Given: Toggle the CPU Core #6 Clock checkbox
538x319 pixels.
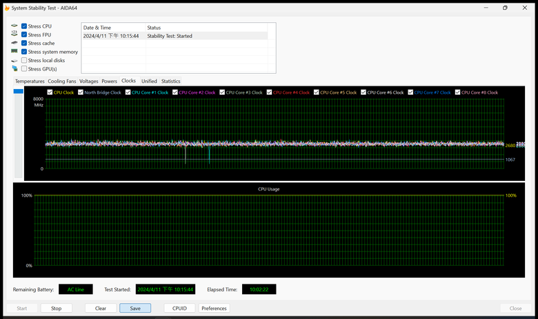Looking at the screenshot, I should point(363,93).
